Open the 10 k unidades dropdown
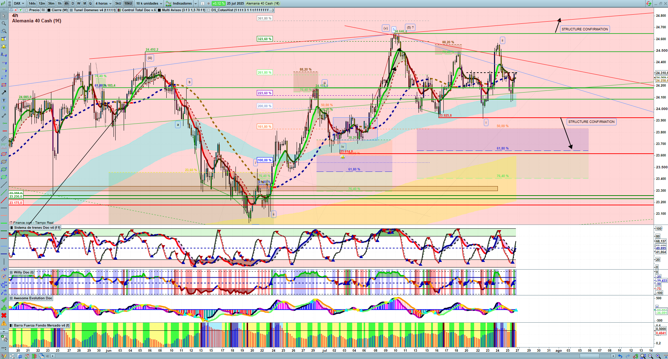 [x=149, y=3]
